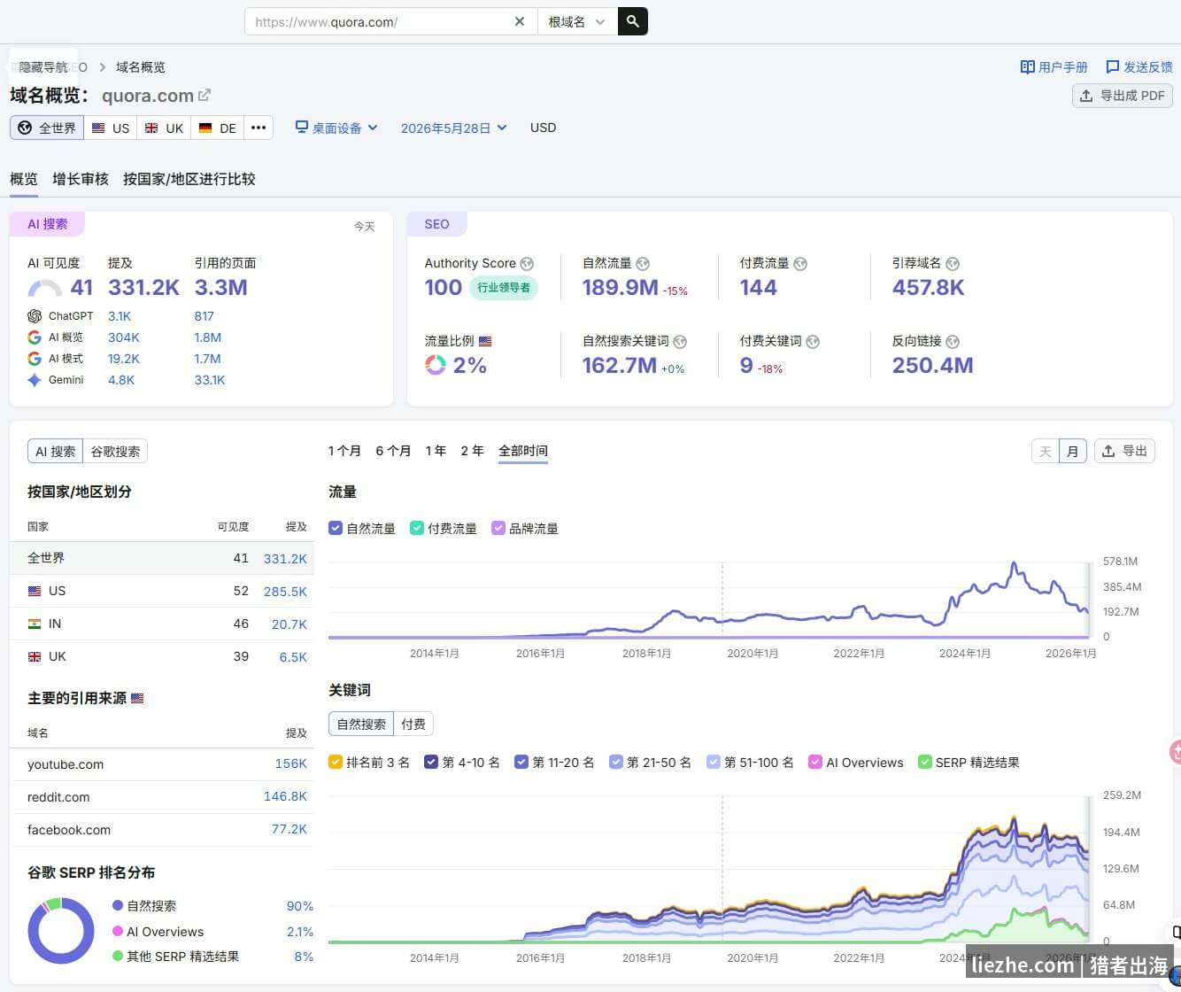Toggle the 付费流量 checkbox

[x=417, y=528]
